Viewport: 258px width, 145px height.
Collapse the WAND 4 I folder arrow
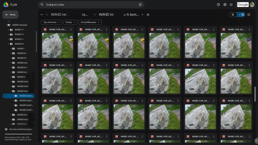[9, 44]
